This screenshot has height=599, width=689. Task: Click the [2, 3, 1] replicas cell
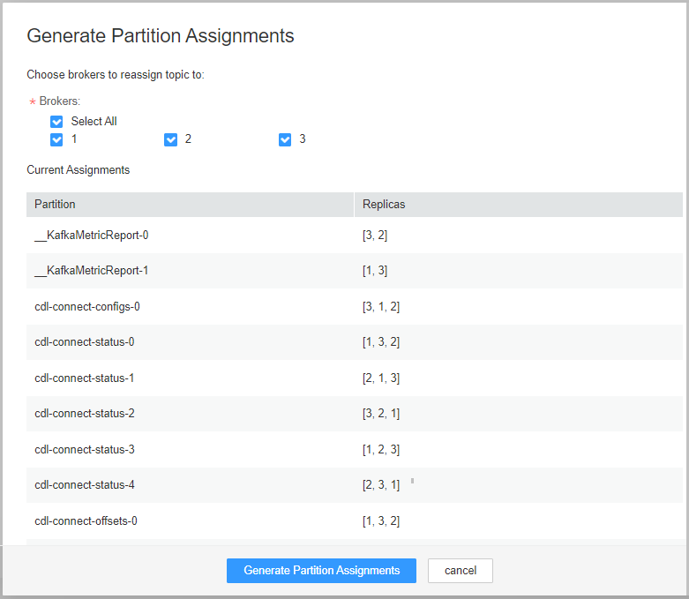(x=381, y=485)
